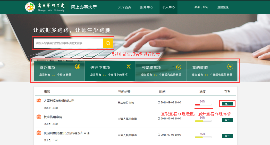Click the 30% progress bar
This screenshot has height=145, width=270.
click(x=203, y=105)
